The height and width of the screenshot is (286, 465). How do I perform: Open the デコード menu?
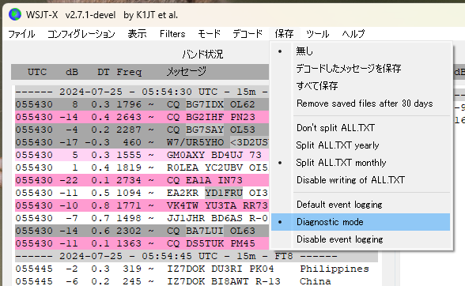click(248, 34)
